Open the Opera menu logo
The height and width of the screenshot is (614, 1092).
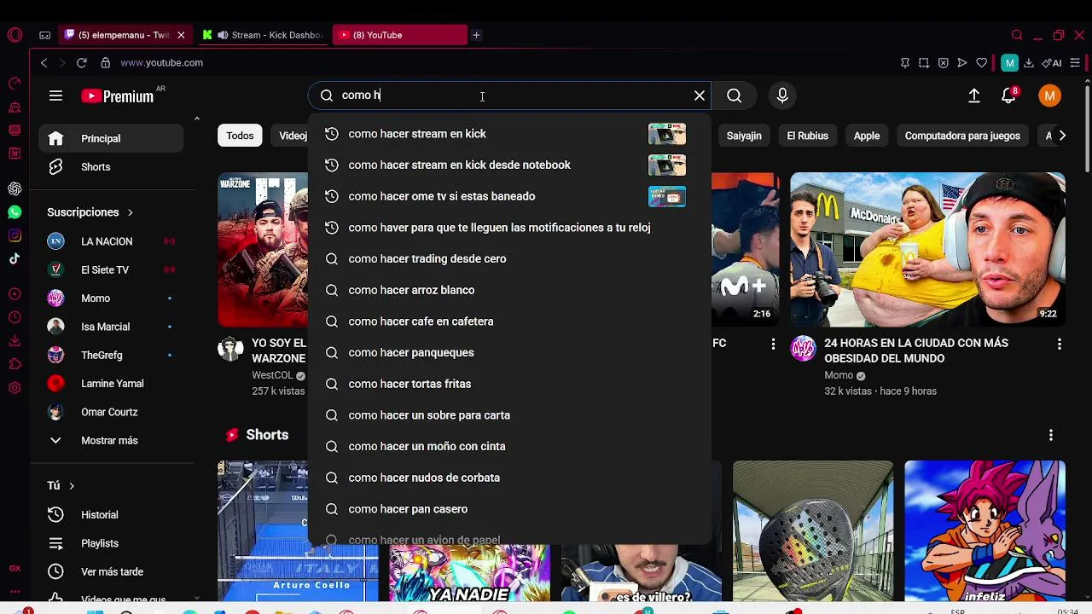point(15,35)
